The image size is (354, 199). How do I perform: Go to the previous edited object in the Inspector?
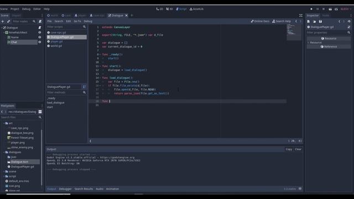click(339, 22)
